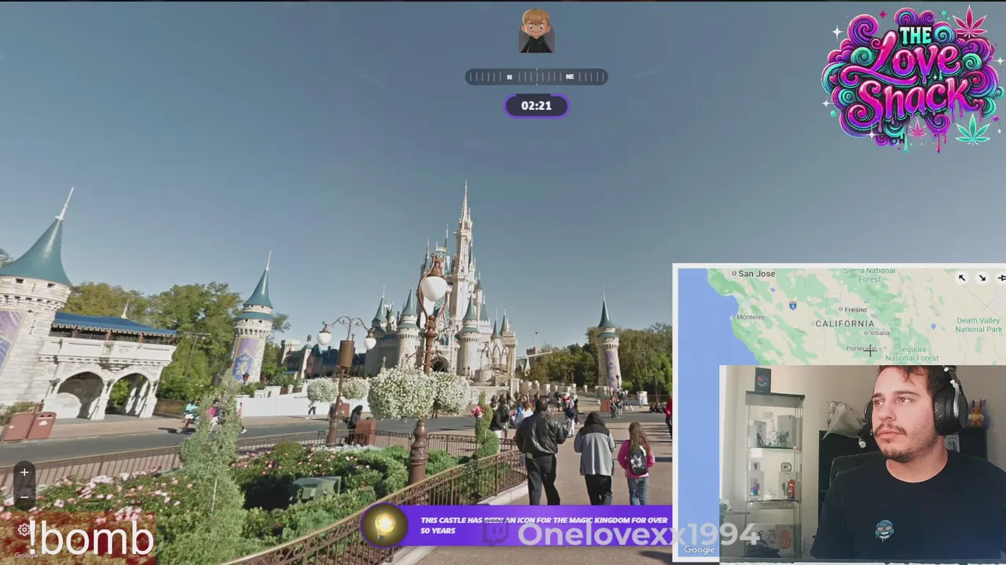Click Sequoia National Forest label
This screenshot has width=1006, height=565.
tap(912, 353)
